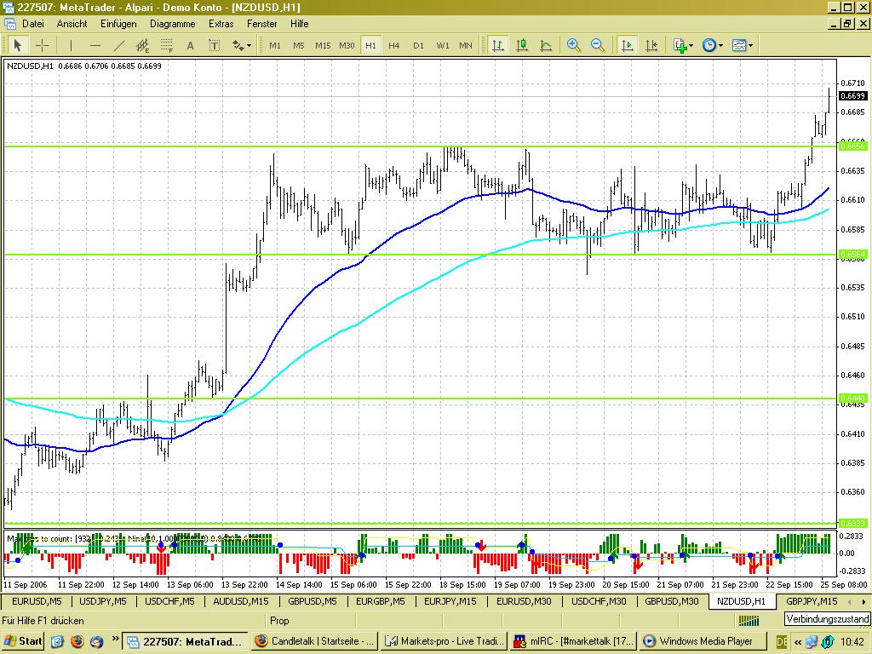The height and width of the screenshot is (654, 872).
Task: Select the trendline drawing tool
Action: (118, 45)
